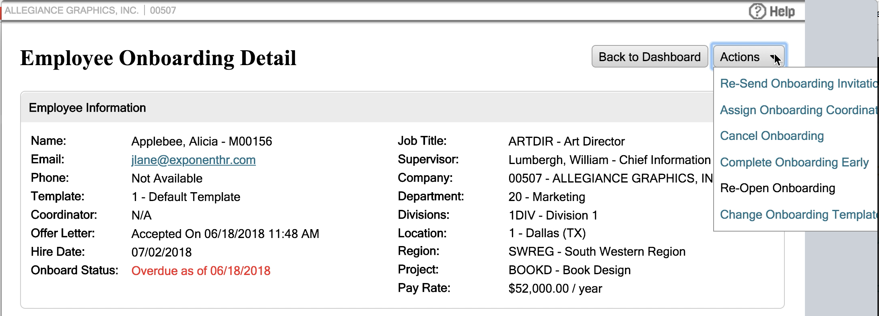Click the Help question mark icon
The width and height of the screenshot is (879, 316).
click(757, 11)
